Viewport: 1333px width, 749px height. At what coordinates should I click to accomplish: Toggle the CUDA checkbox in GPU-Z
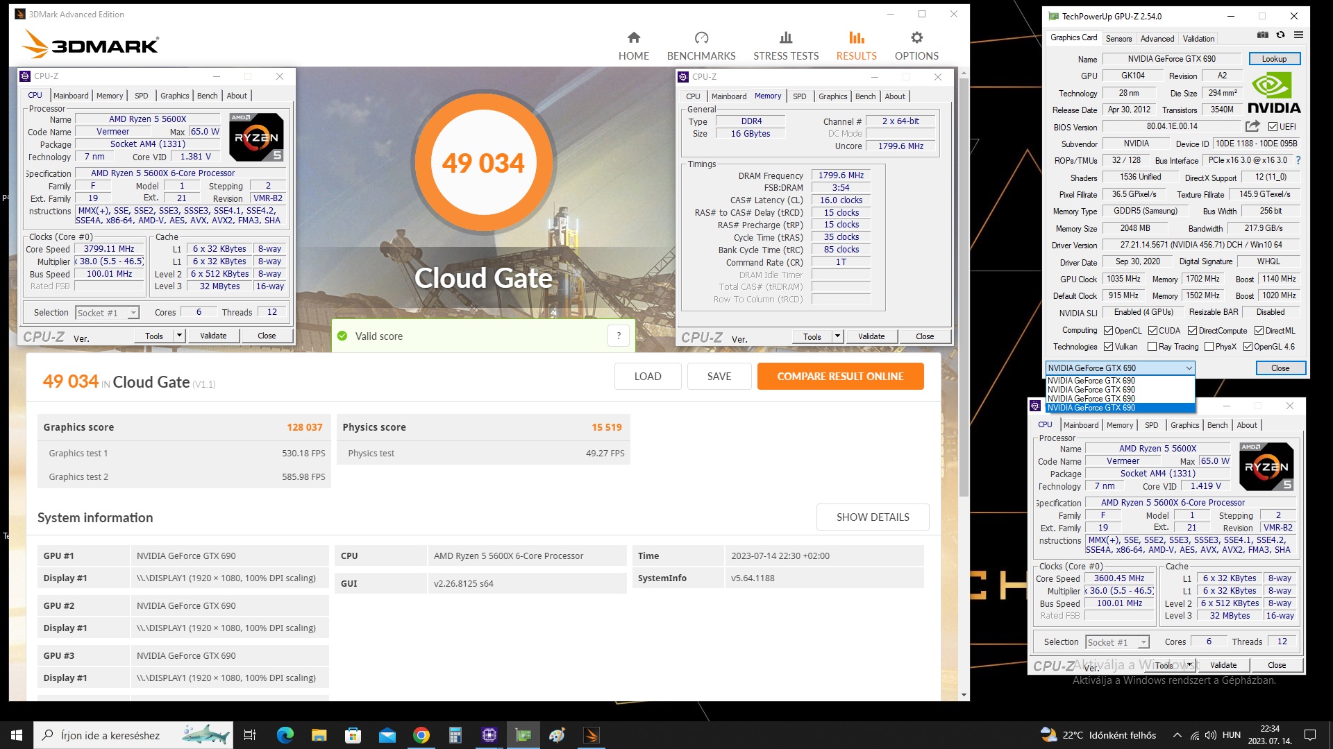(x=1152, y=331)
